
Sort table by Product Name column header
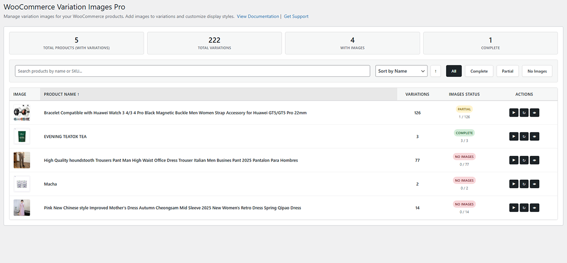[61, 94]
